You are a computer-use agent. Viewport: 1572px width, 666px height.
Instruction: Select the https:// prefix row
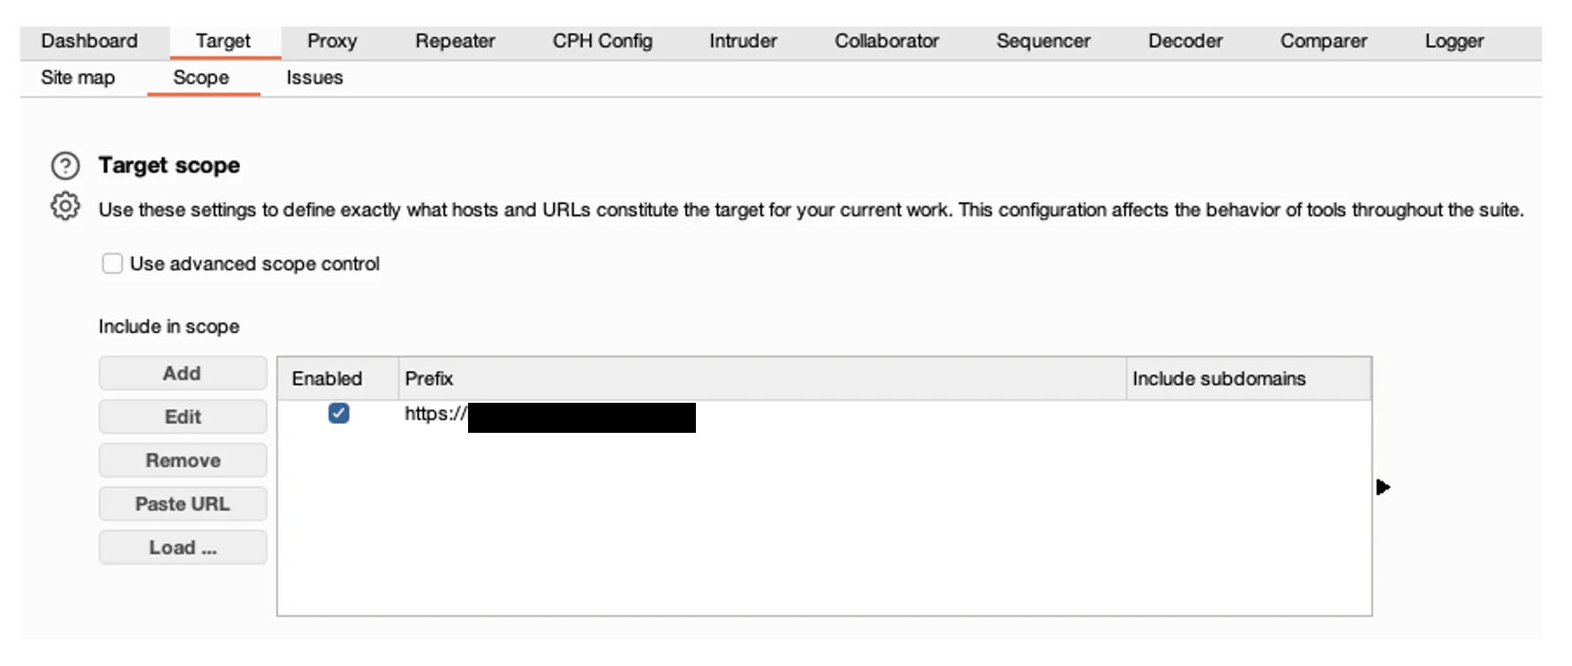pyautogui.click(x=824, y=413)
